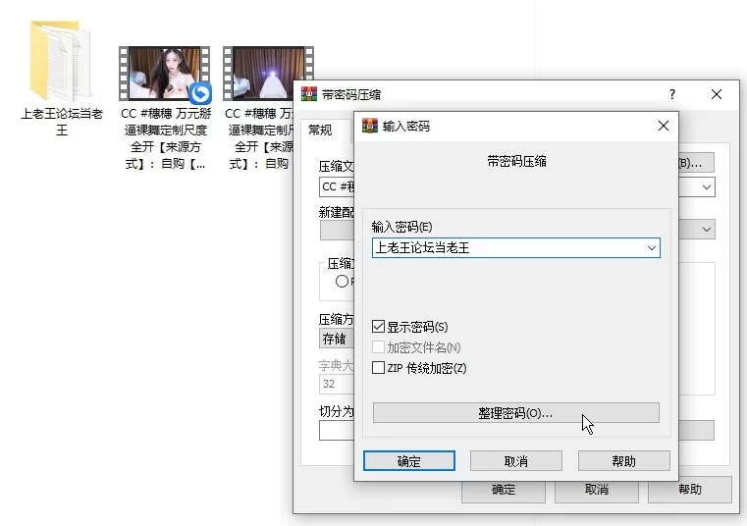Viewport: 747px width, 526px height.
Task: Click the 上老王论坛当老王 folder name label
Action: click(62, 122)
